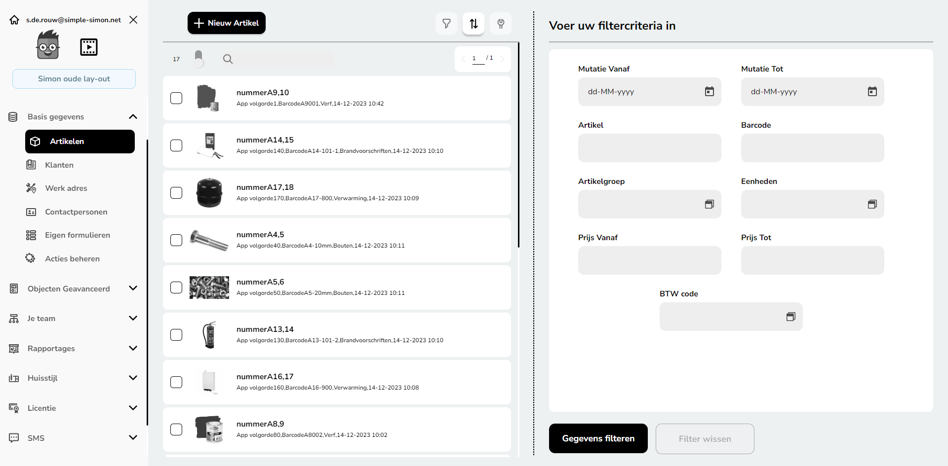Create a Nieuw Artikel
Image resolution: width=948 pixels, height=466 pixels.
227,23
